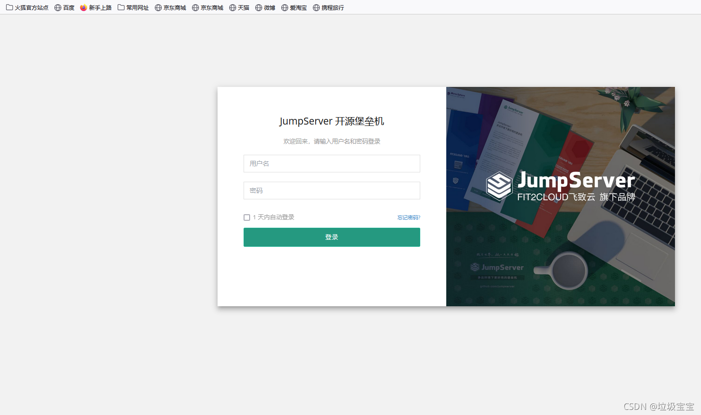Click the JumpServer 开源堡垒机 heading
This screenshot has height=415, width=701.
(x=331, y=121)
